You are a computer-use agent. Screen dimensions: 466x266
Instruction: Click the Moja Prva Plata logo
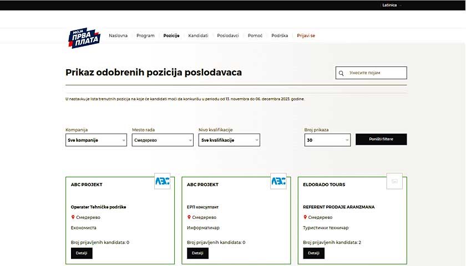[x=84, y=38]
